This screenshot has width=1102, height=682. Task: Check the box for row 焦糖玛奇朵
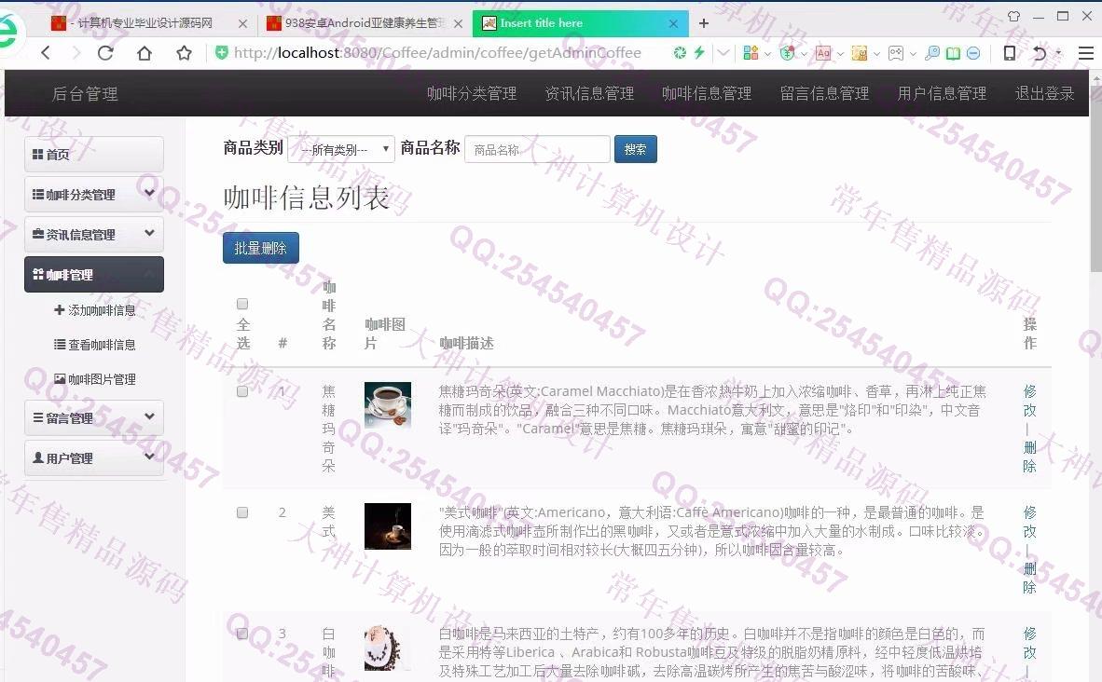click(x=242, y=391)
